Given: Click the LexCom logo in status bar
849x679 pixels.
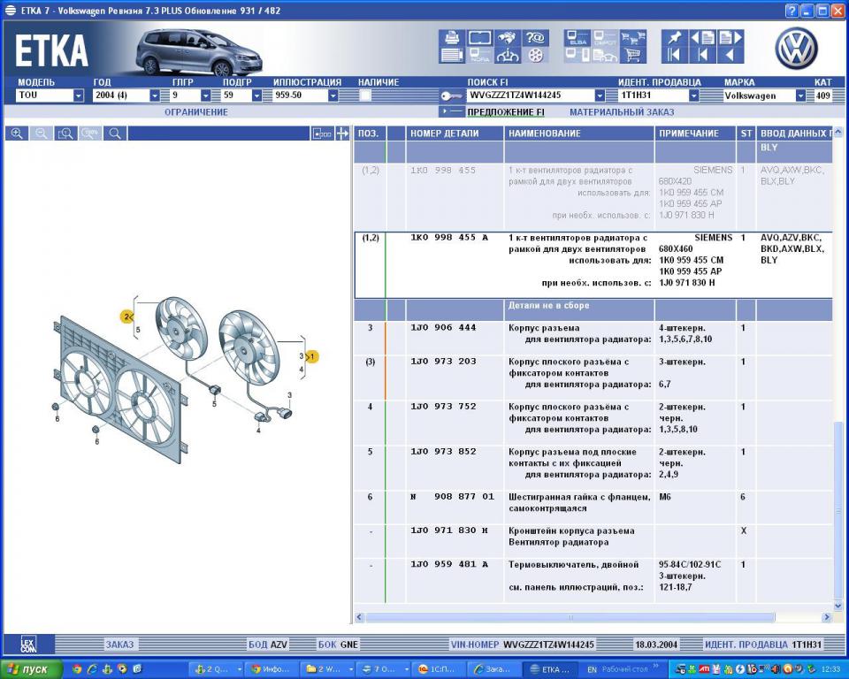Looking at the screenshot, I should pos(28,644).
